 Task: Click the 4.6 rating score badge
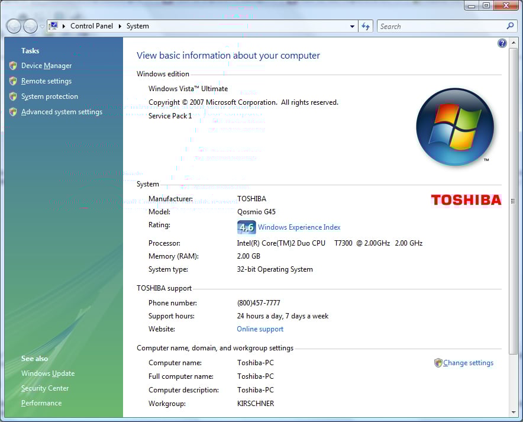pos(247,227)
